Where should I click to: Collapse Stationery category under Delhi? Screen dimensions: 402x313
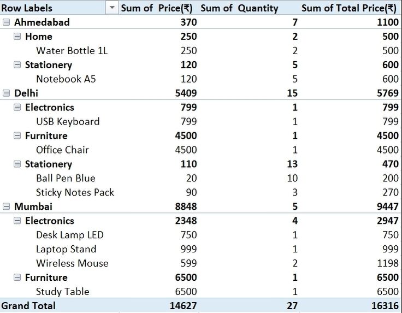pos(17,164)
